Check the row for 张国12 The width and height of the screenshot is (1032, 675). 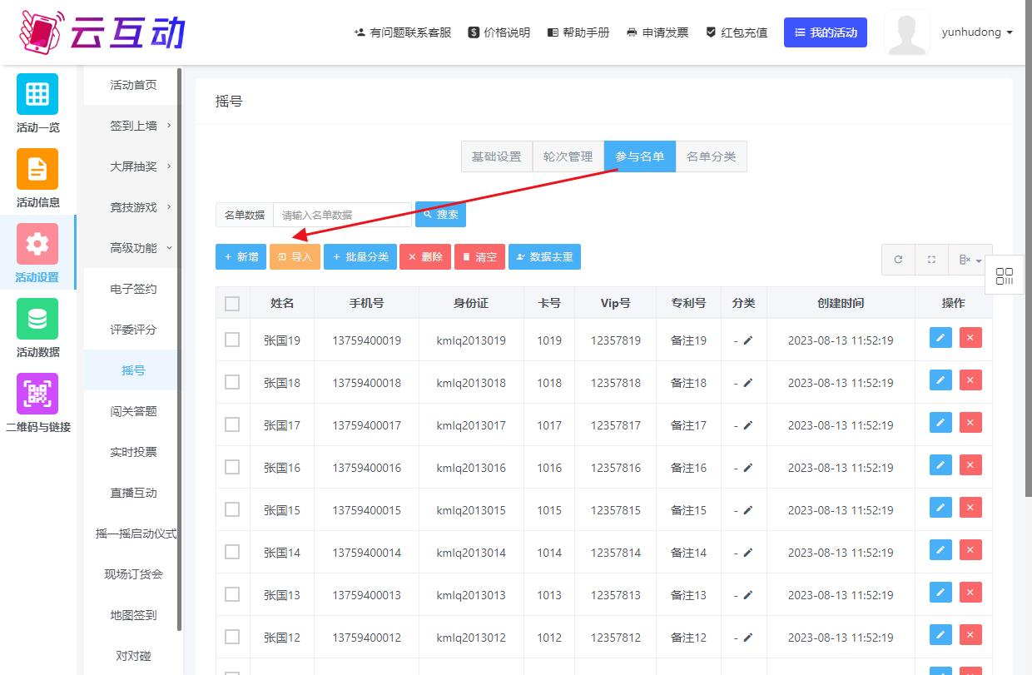[232, 637]
